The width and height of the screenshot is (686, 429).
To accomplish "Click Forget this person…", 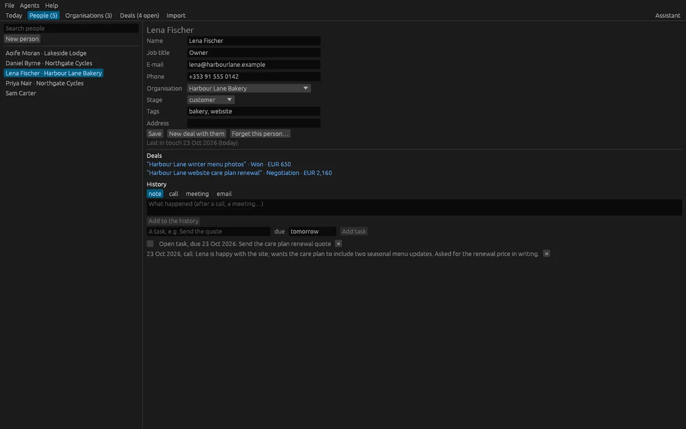I will click(x=260, y=134).
